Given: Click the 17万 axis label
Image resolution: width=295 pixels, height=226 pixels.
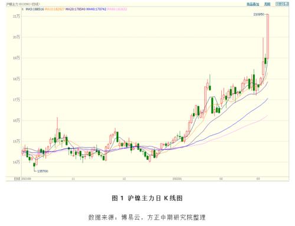Looking at the screenshot, I should (x=17, y=100).
